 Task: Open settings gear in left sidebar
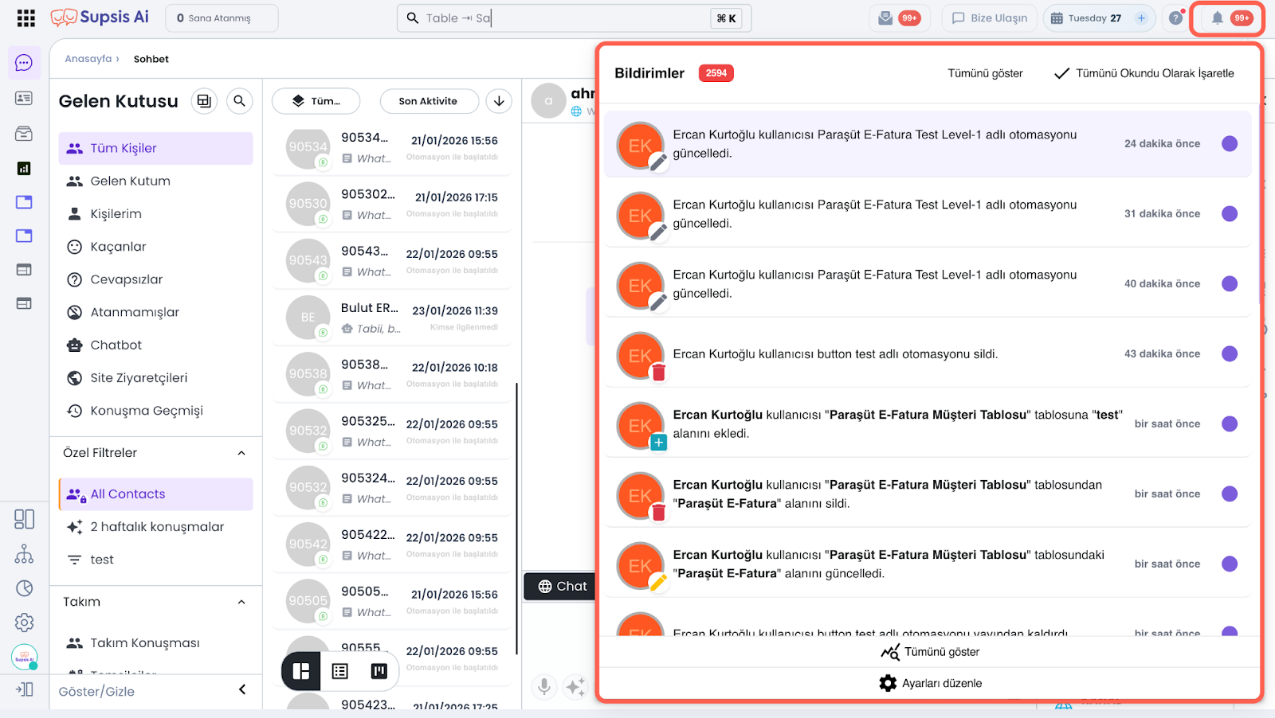[24, 622]
